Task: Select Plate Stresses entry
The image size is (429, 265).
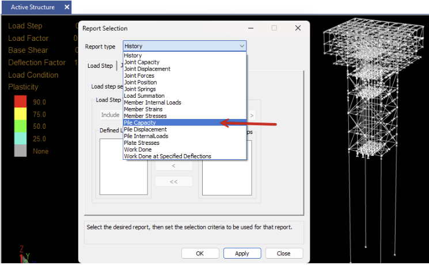Action: (185, 143)
